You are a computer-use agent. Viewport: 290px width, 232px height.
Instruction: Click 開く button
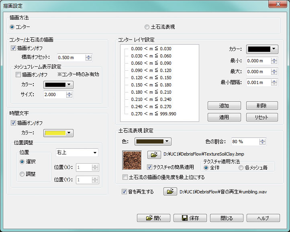153,218
